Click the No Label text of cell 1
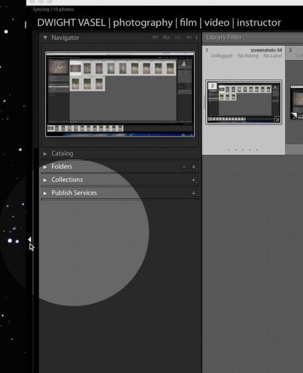The width and height of the screenshot is (303, 373). point(273,56)
